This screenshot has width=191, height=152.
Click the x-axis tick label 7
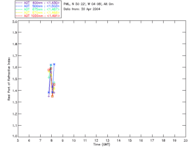click(40, 140)
